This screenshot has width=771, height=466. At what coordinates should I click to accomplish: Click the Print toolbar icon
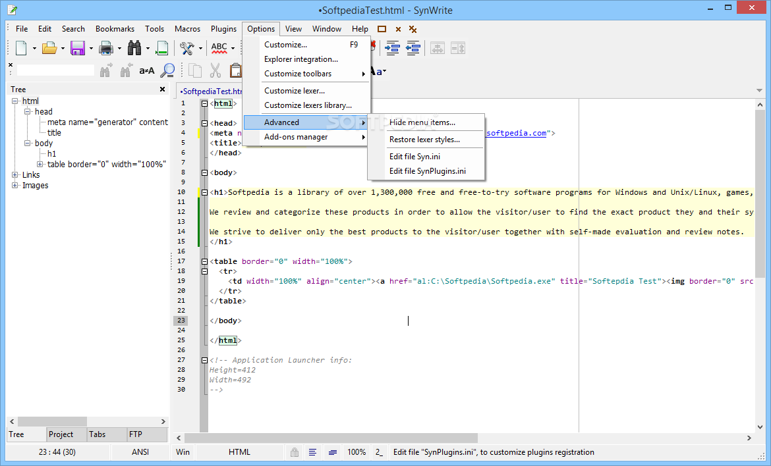(x=106, y=48)
